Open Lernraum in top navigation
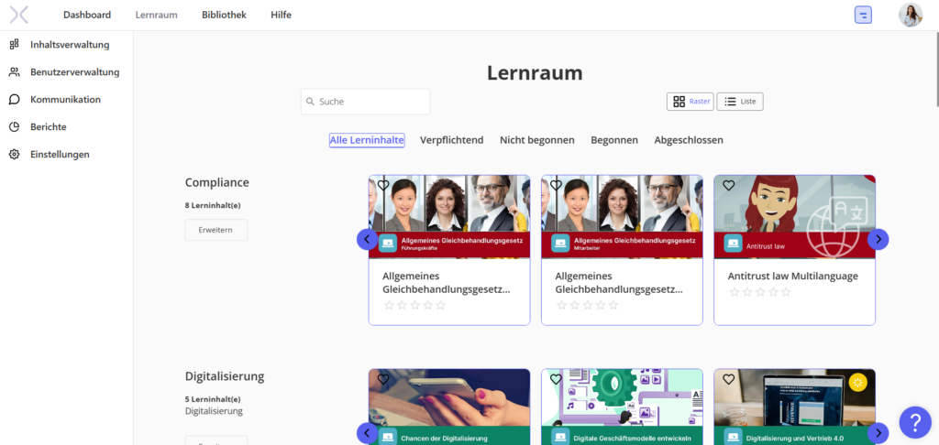The width and height of the screenshot is (939, 445). [x=156, y=15]
